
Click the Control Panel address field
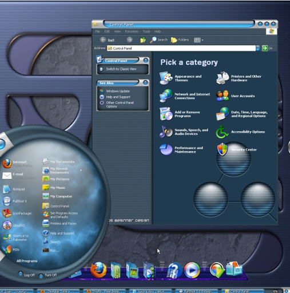181,48
